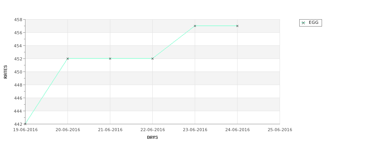Click the 458 y-axis tick label

pyautogui.click(x=18, y=20)
